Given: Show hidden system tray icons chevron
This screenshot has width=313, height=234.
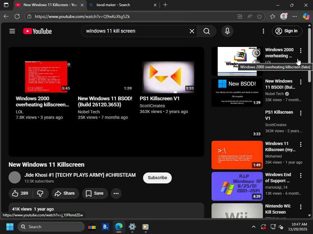Looking at the screenshot, I should pyautogui.click(x=254, y=227).
